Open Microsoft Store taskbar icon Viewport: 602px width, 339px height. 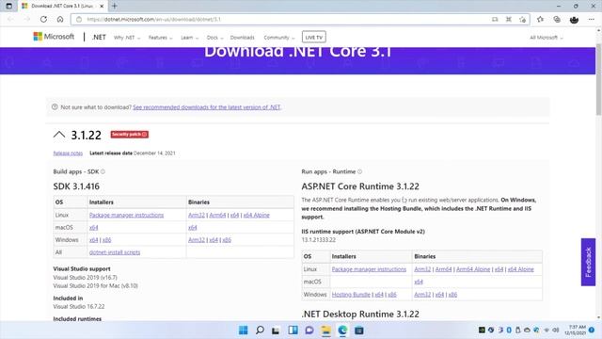coord(359,331)
